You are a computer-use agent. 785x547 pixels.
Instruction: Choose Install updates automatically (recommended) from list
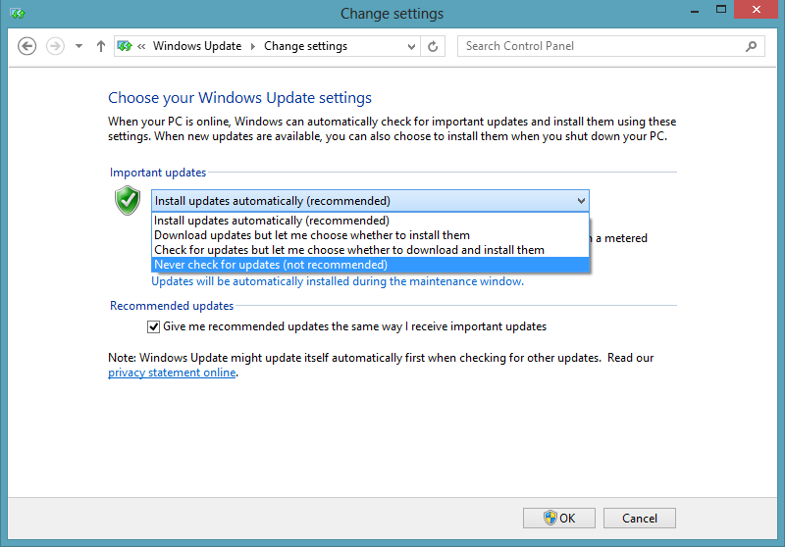[x=370, y=221]
